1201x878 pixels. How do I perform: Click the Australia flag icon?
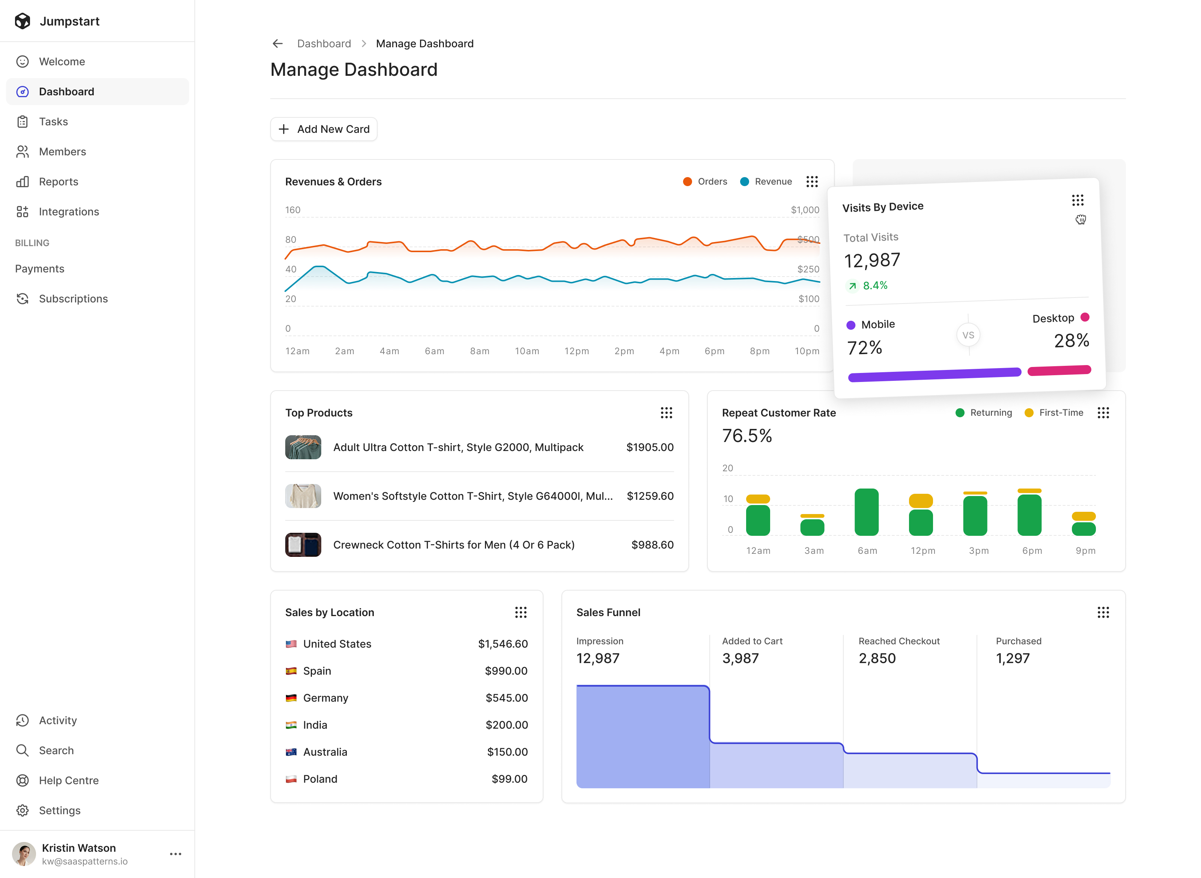291,752
